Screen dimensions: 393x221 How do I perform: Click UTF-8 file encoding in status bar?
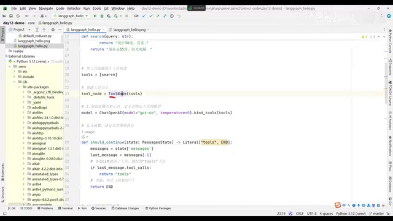point(311,214)
